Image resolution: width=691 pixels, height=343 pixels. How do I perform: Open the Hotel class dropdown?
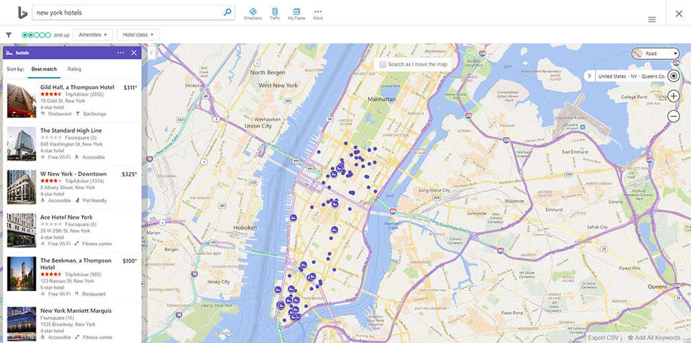point(138,34)
